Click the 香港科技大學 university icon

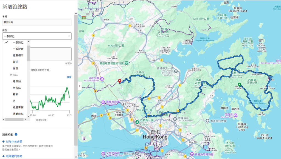207,121
